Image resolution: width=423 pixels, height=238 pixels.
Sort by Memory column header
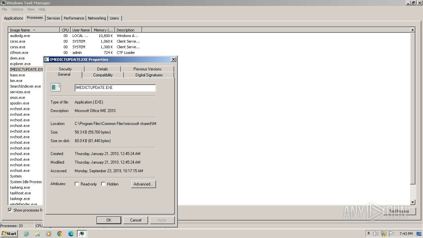(x=103, y=30)
